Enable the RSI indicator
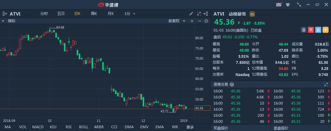This screenshot has width=331, height=131. 68,127
